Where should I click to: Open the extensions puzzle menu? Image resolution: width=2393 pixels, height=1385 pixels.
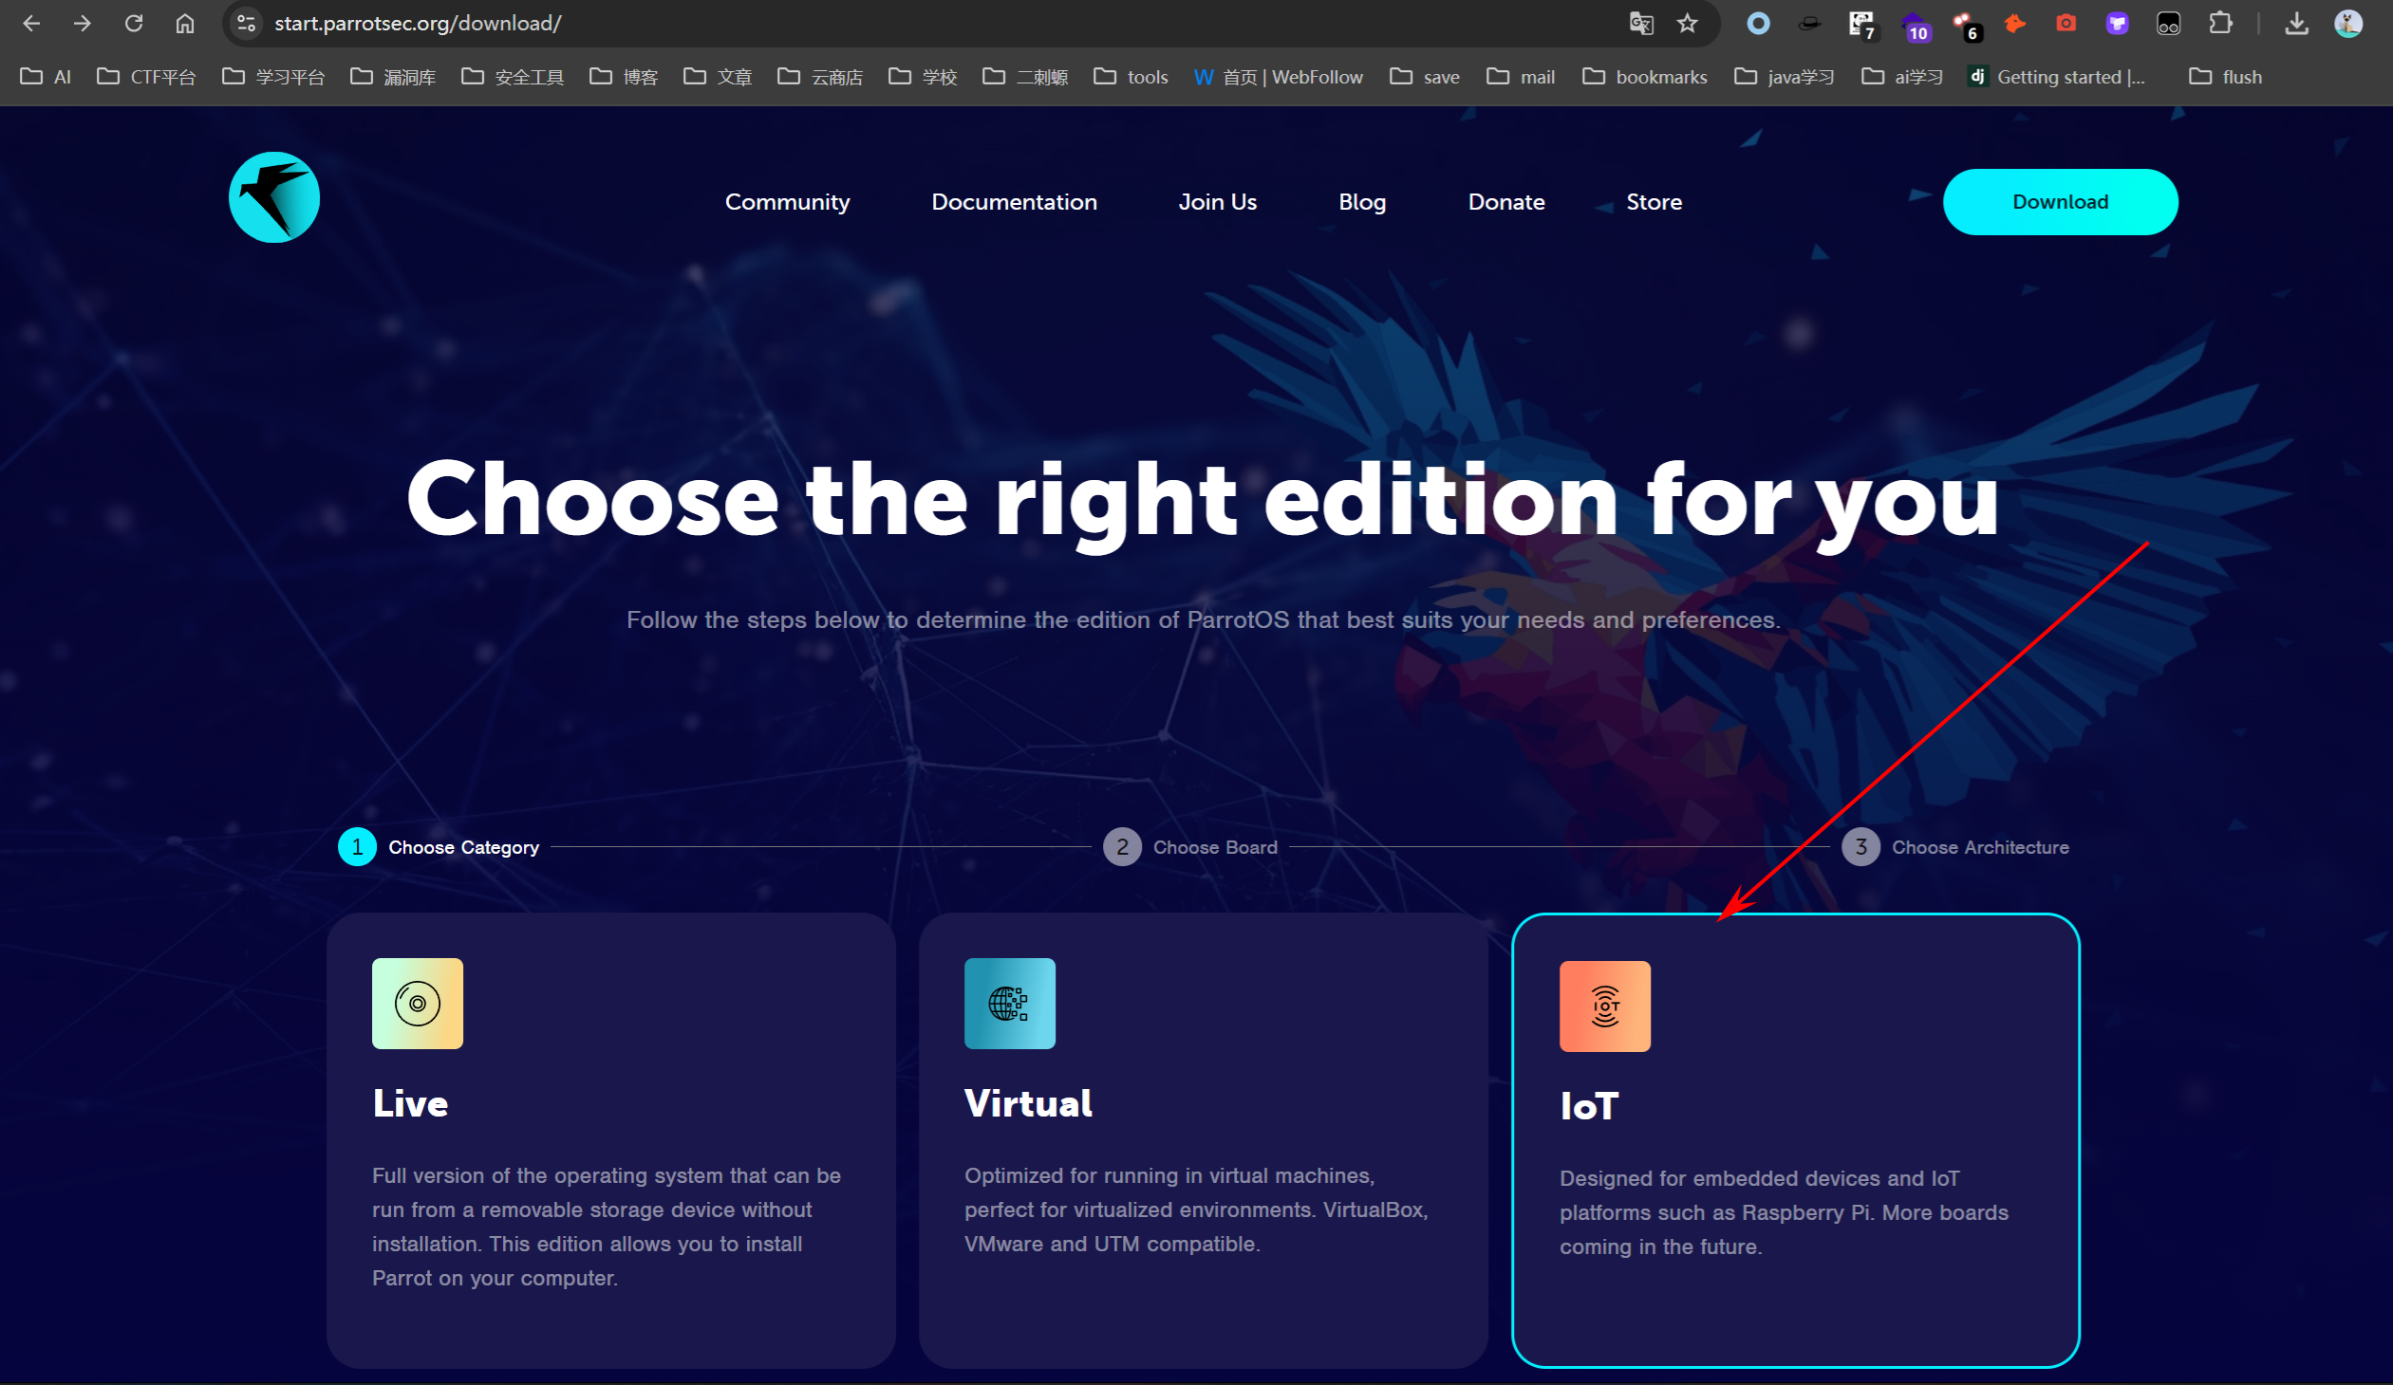click(2220, 24)
